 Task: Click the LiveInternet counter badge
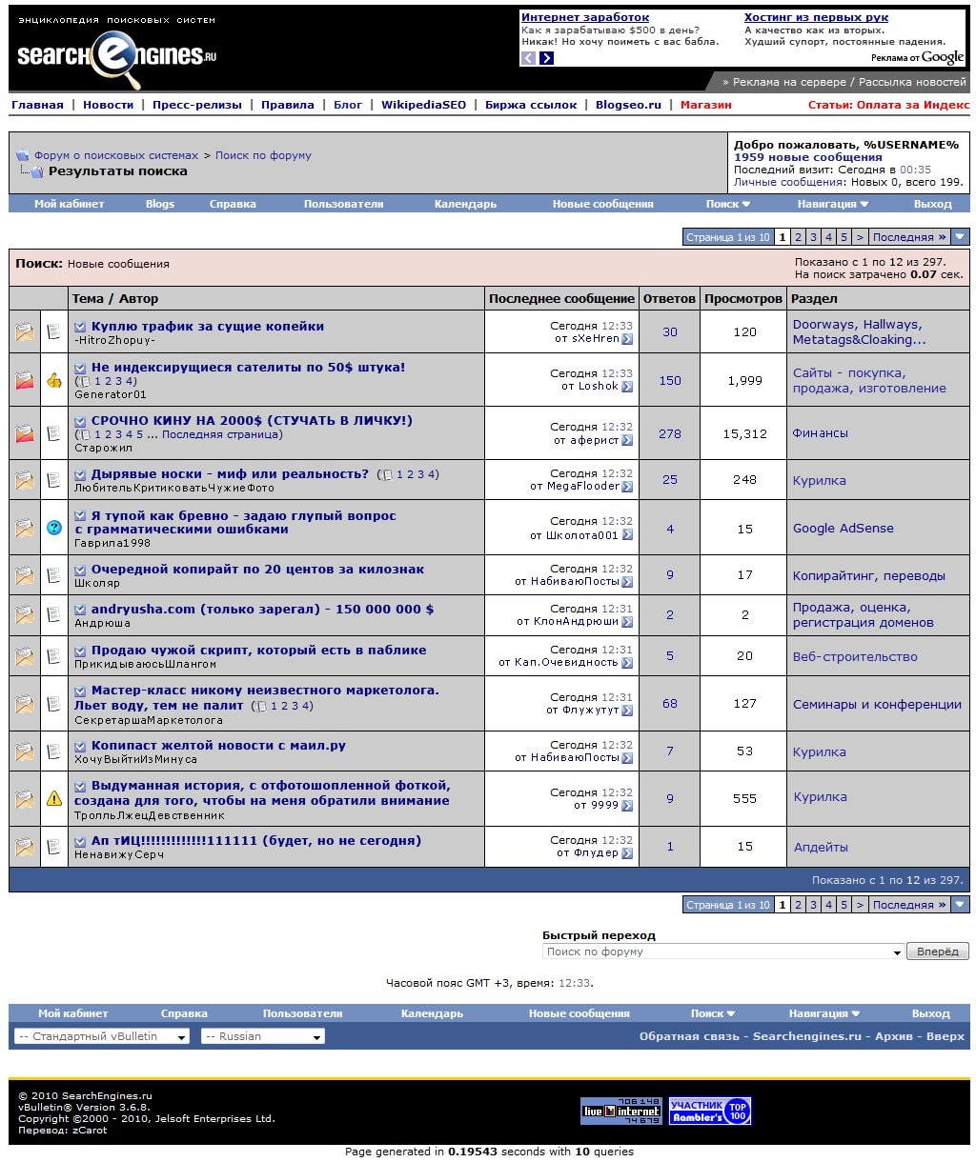tap(621, 1111)
